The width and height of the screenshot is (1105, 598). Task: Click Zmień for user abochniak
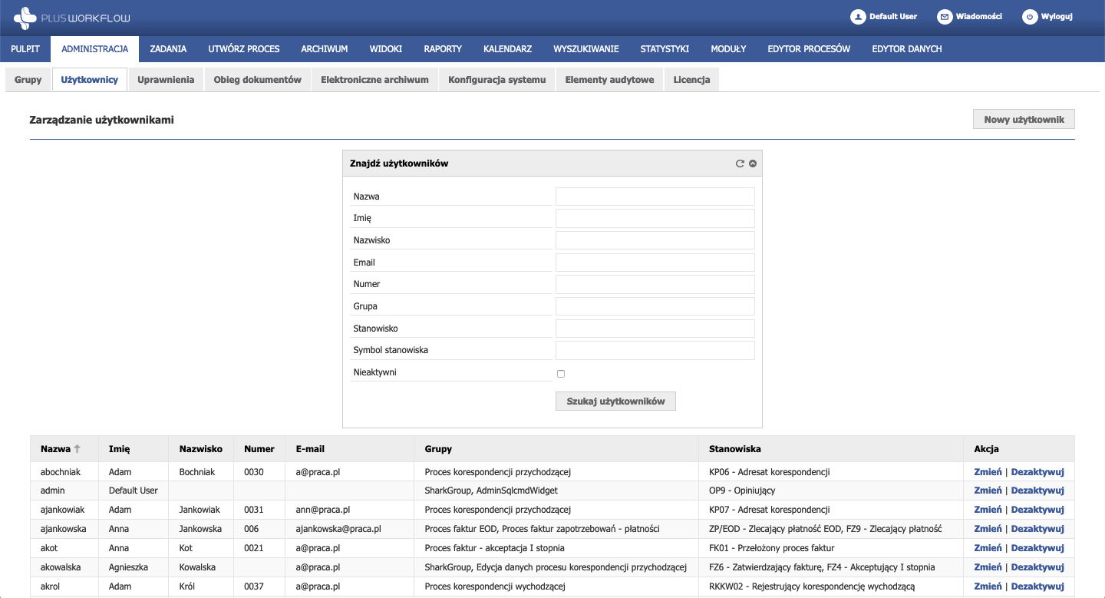click(988, 471)
